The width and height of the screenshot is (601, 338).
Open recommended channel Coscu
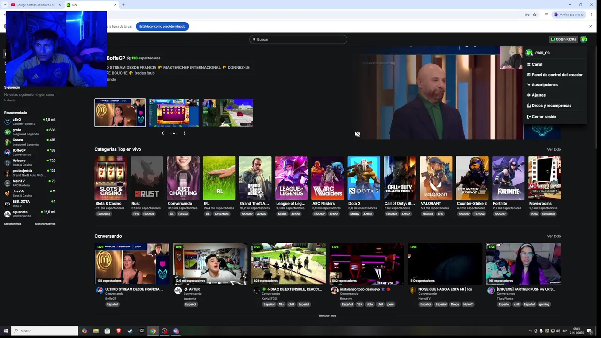pyautogui.click(x=30, y=142)
